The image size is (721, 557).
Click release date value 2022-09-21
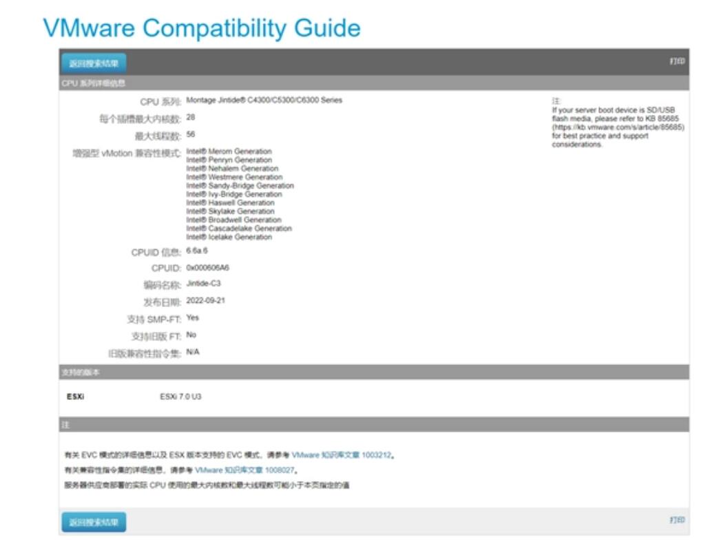pyautogui.click(x=205, y=301)
